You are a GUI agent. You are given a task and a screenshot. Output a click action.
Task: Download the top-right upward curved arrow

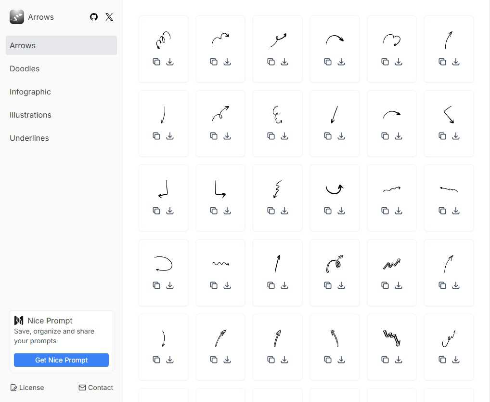coord(456,62)
